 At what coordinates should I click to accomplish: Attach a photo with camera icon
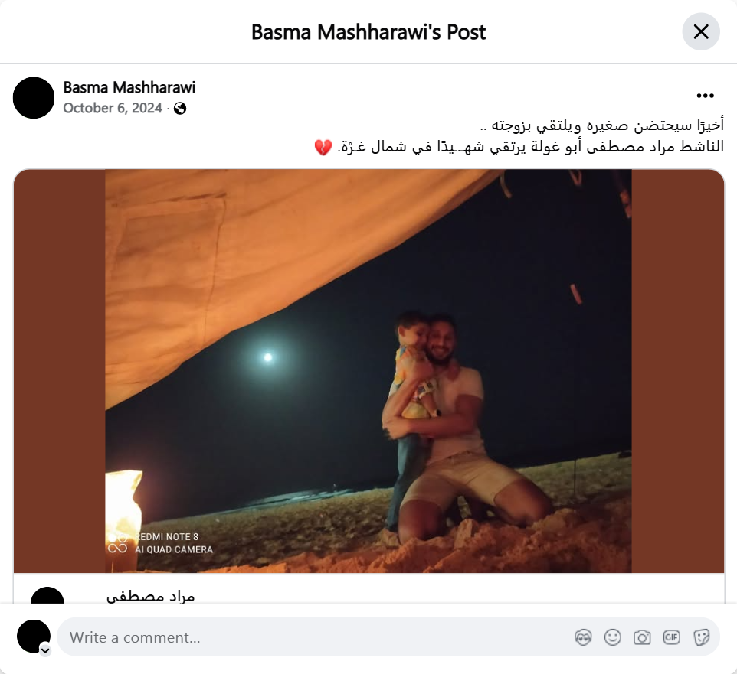642,637
